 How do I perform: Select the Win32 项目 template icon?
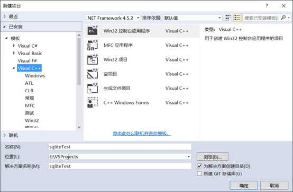[x=93, y=59]
